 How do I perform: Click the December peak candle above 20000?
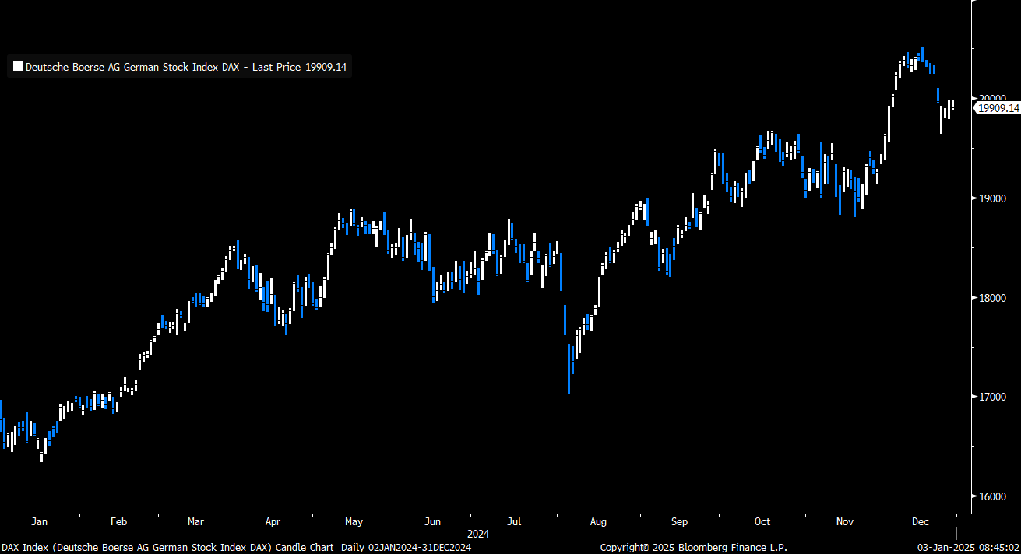click(922, 54)
